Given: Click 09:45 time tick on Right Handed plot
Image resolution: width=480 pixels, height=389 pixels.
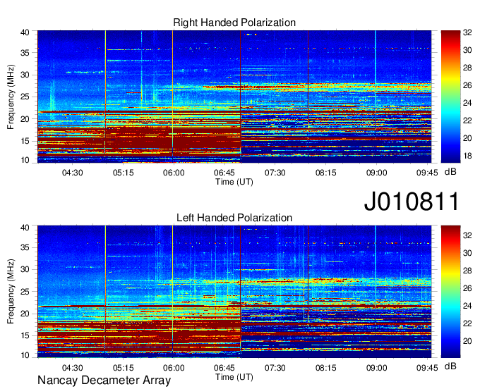Looking at the screenshot, I should (x=427, y=173).
